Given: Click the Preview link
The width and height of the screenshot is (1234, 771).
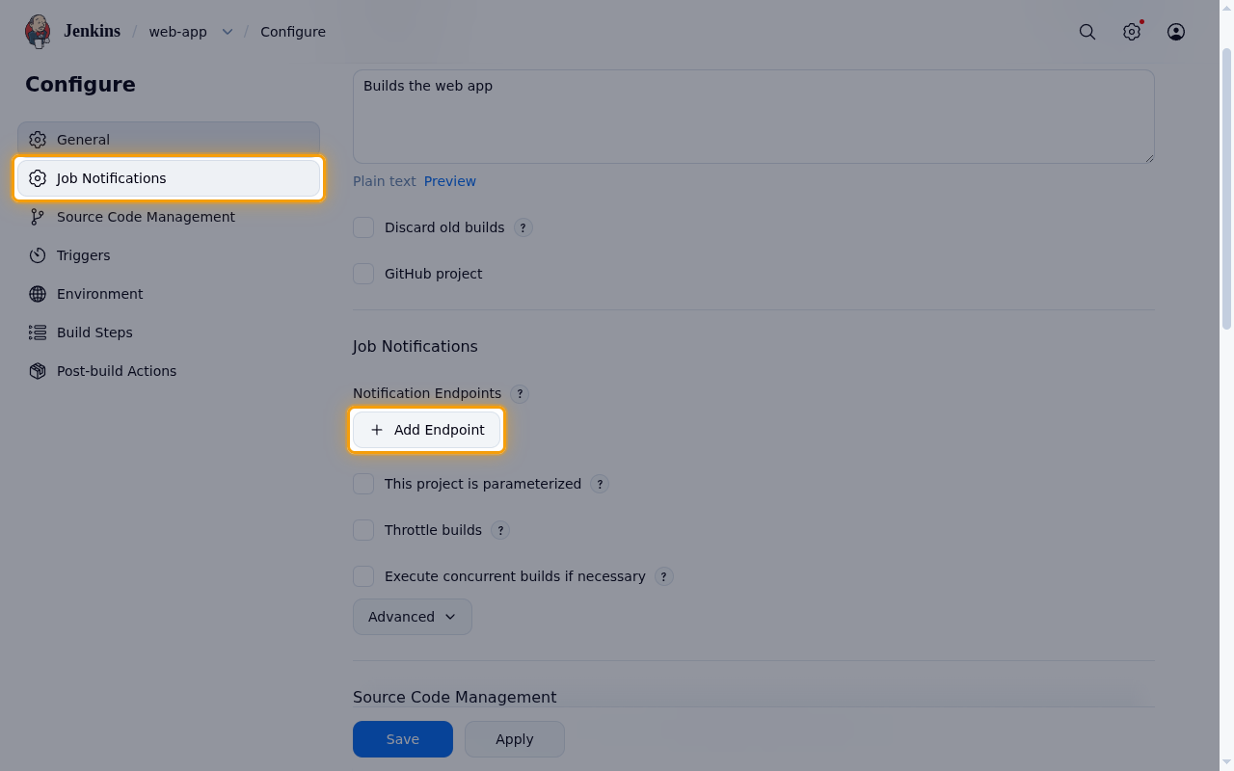Looking at the screenshot, I should click(x=450, y=181).
